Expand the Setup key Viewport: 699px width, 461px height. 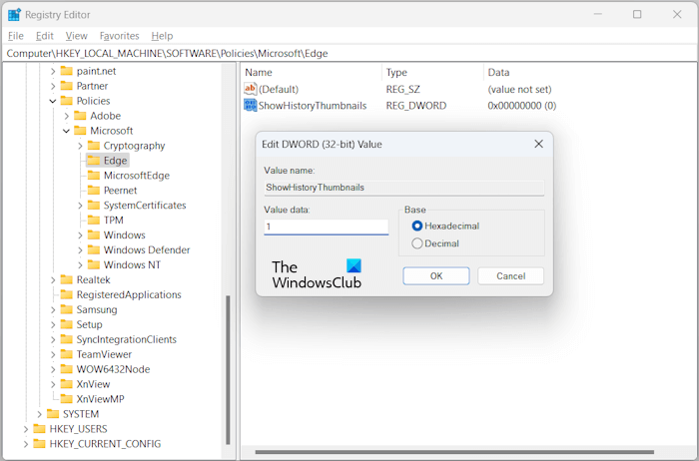pyautogui.click(x=53, y=324)
